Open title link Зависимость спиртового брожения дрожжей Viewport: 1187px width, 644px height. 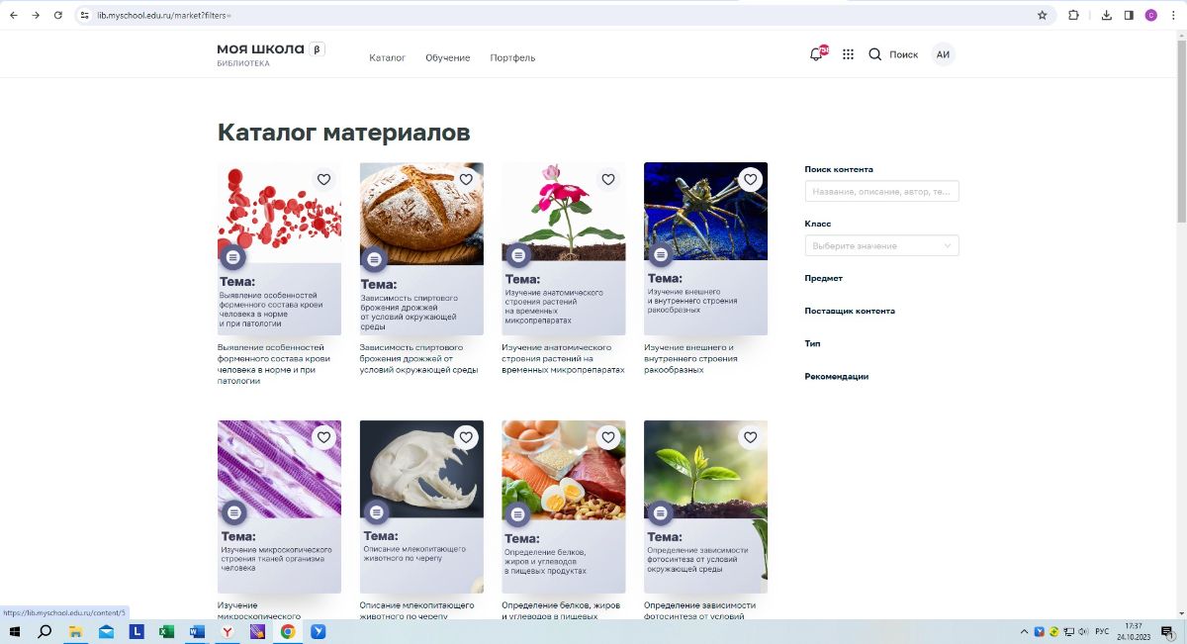click(419, 358)
